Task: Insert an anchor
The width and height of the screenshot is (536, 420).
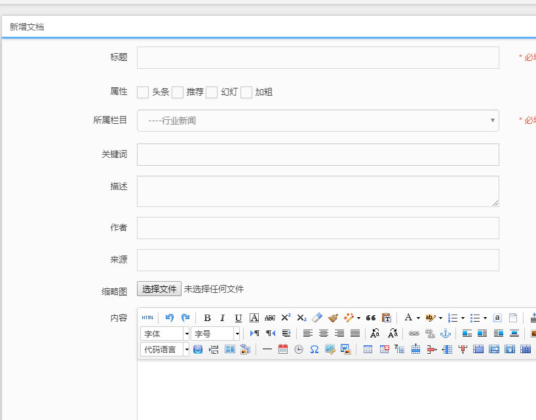Action: click(446, 334)
